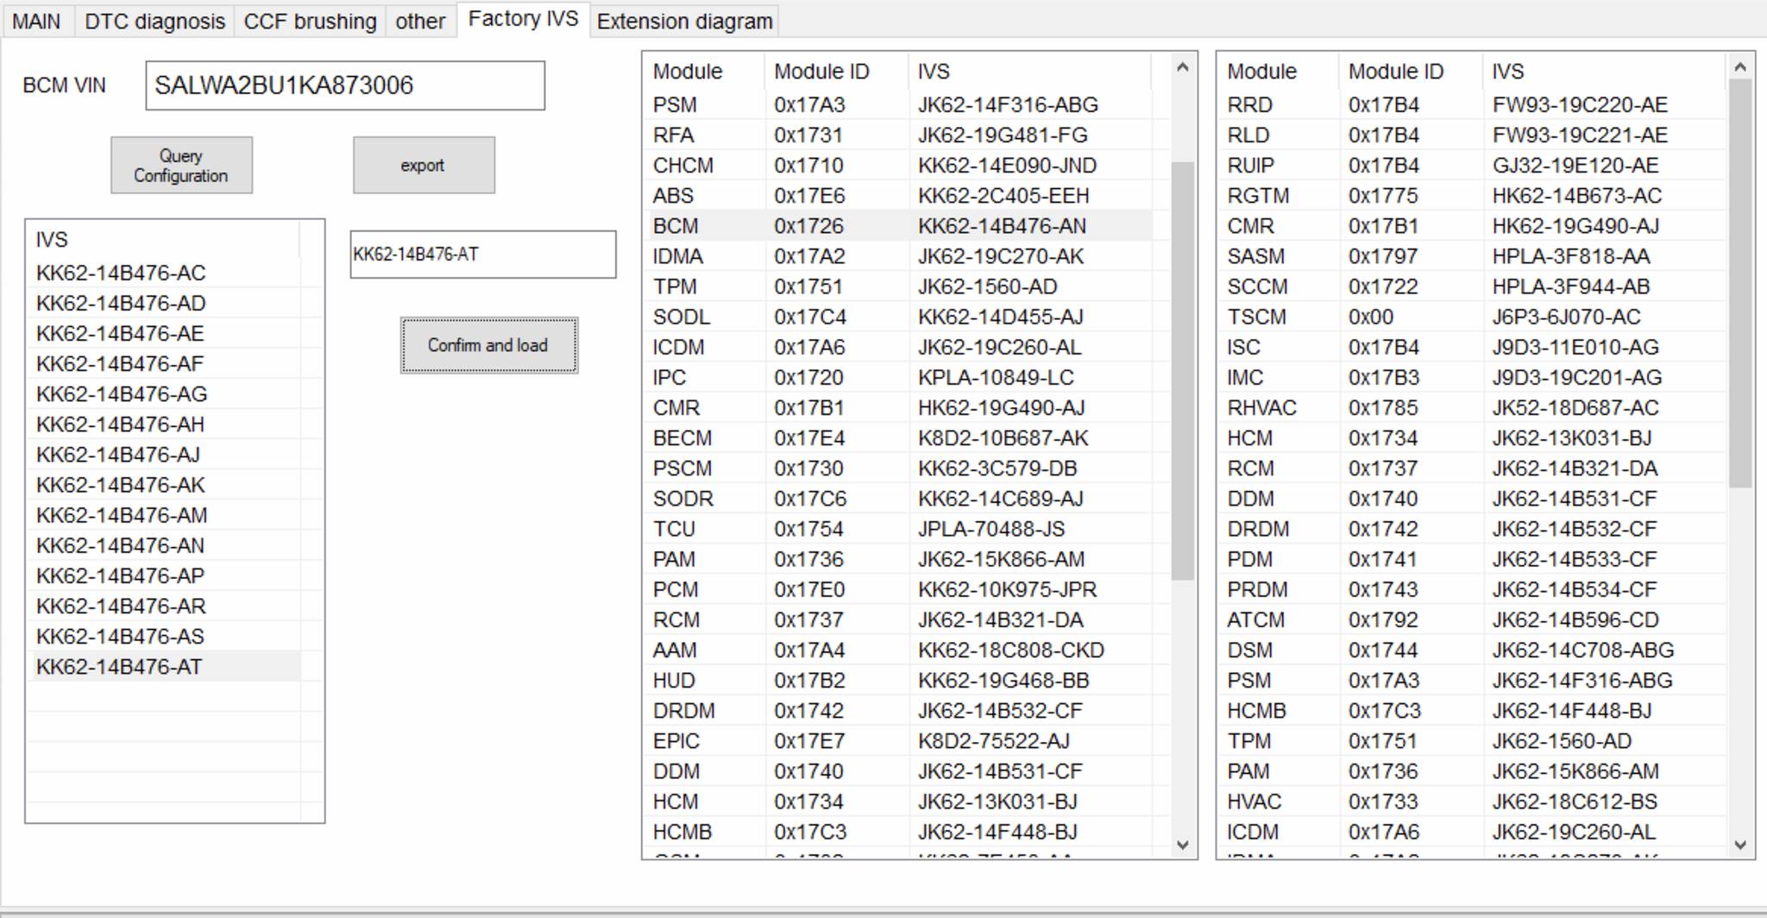
Task: Open the DTC diagnosis tab
Action: click(x=154, y=22)
